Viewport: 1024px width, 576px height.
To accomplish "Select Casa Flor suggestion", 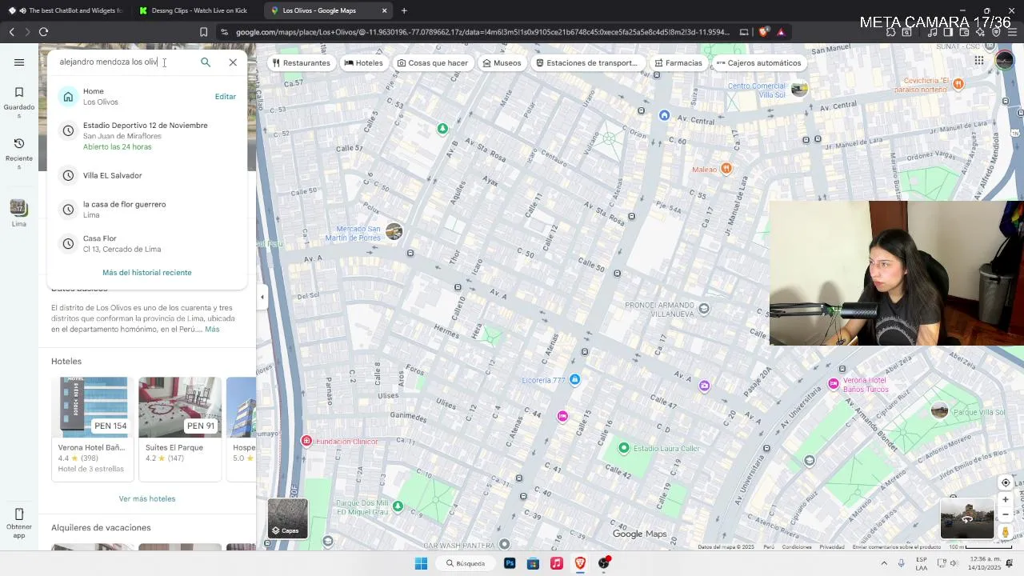I will [x=147, y=244].
